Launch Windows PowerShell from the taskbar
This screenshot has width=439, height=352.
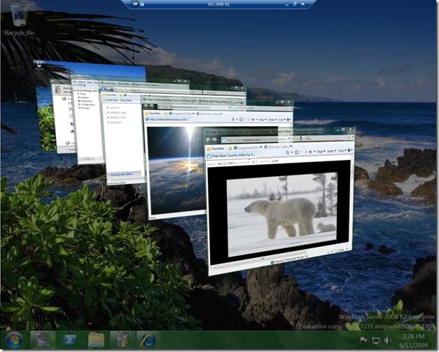70,340
